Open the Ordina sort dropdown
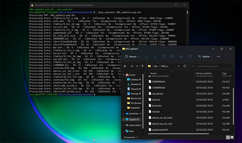The width and height of the screenshot is (242, 143). [x=205, y=57]
